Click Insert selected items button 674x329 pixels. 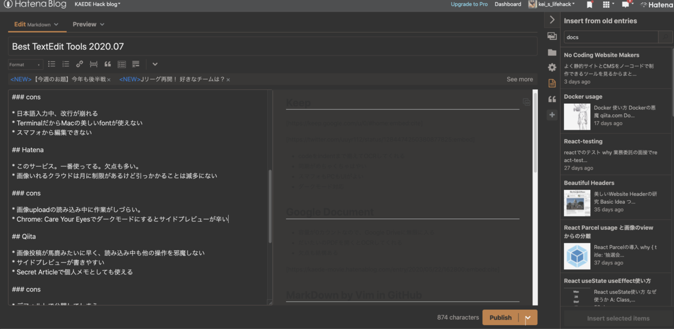[x=618, y=318]
